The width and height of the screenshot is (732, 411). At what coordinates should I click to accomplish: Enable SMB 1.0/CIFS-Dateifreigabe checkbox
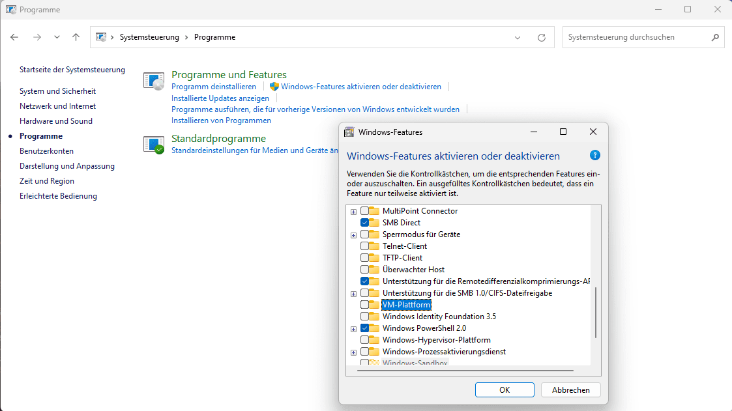[x=364, y=293]
